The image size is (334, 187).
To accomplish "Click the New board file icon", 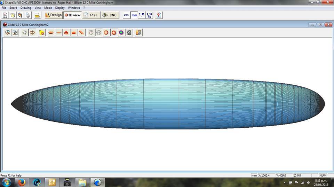I will pos(5,15).
